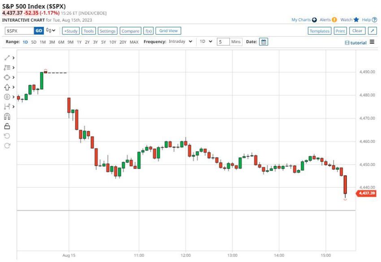Screen dimensions: 381x262
Task: Click the undo arrow icon
Action: [x=7, y=136]
